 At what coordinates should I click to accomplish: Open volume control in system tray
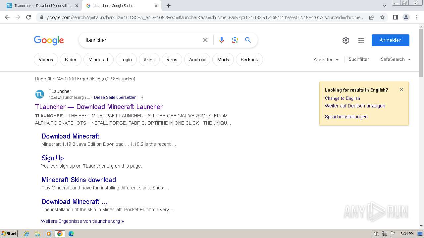377,234
